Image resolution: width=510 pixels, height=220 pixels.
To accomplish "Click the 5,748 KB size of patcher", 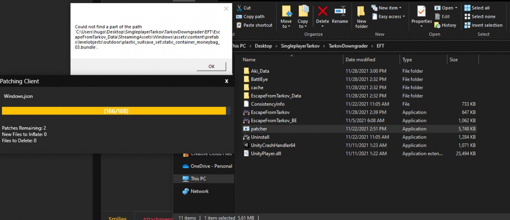I will (x=467, y=129).
